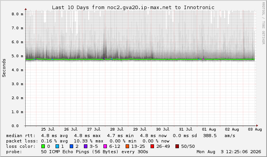The image size is (267, 157).
Task: Click the '02 Aug' x-axis date label
Action: [232, 129]
